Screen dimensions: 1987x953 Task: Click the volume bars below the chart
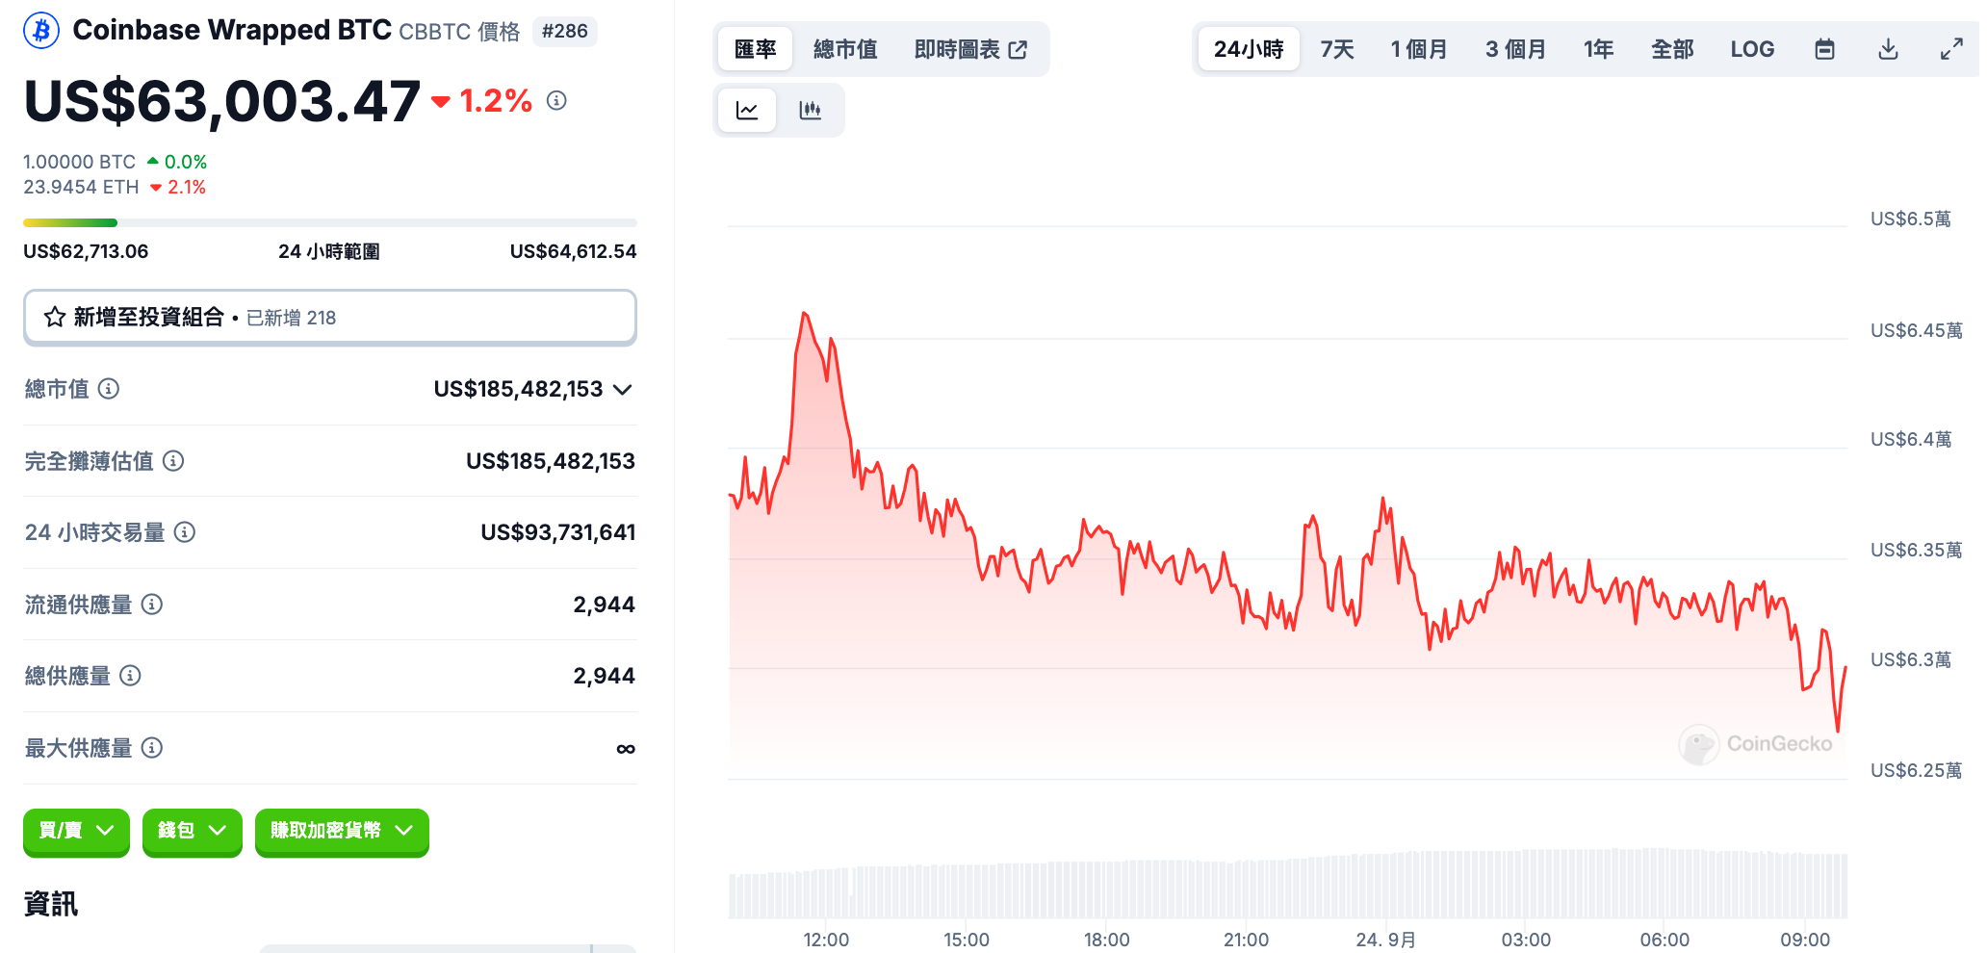coord(1288,883)
